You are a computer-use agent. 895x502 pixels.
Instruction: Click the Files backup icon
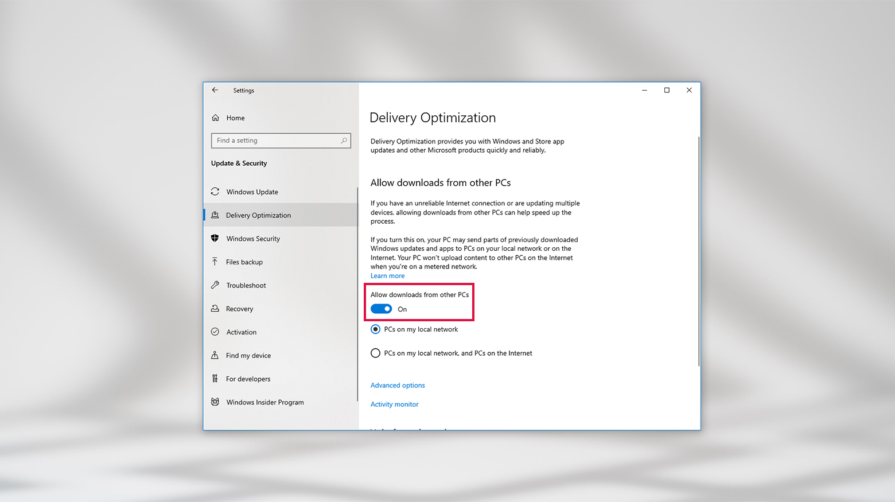coord(215,262)
